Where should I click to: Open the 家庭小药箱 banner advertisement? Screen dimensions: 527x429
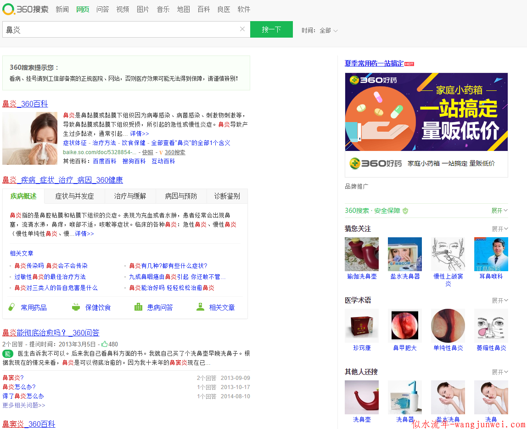tap(426, 112)
